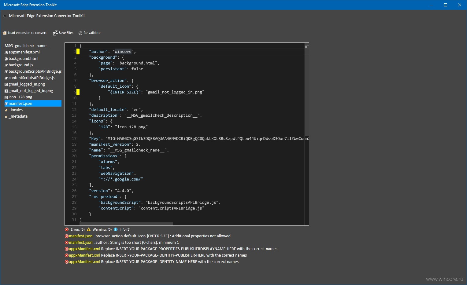Open background.js in the file tree

[21, 65]
